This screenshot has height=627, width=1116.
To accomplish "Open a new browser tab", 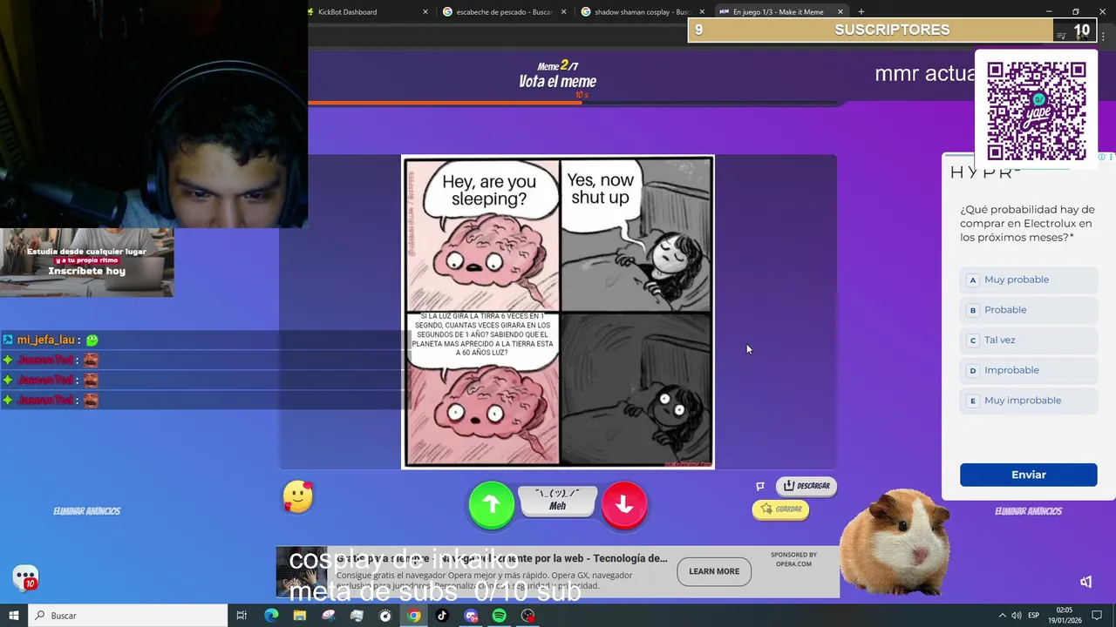I will click(861, 11).
